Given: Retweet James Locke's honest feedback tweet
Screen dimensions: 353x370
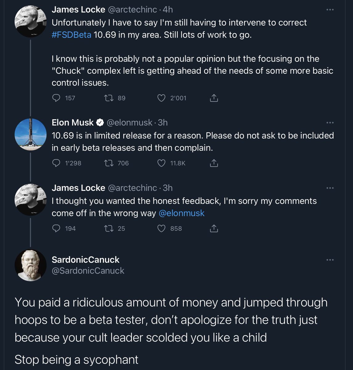Looking at the screenshot, I should [x=108, y=228].
